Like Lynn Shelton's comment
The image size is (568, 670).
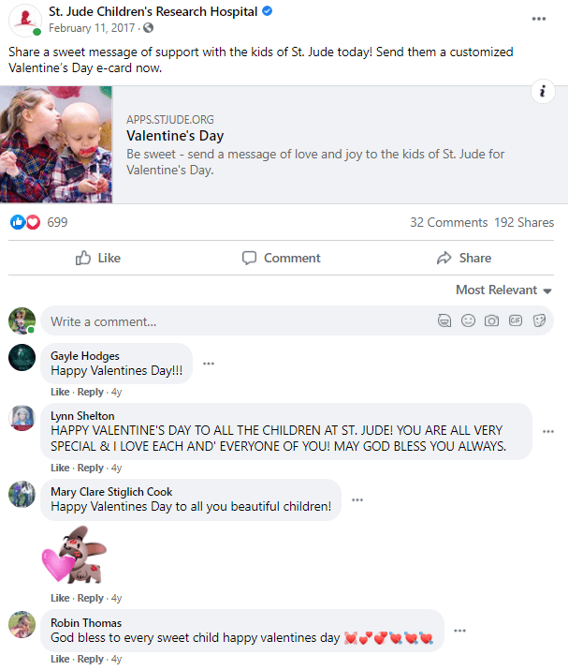tap(60, 468)
